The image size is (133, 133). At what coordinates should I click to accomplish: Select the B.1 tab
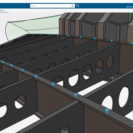(x=2, y=10)
